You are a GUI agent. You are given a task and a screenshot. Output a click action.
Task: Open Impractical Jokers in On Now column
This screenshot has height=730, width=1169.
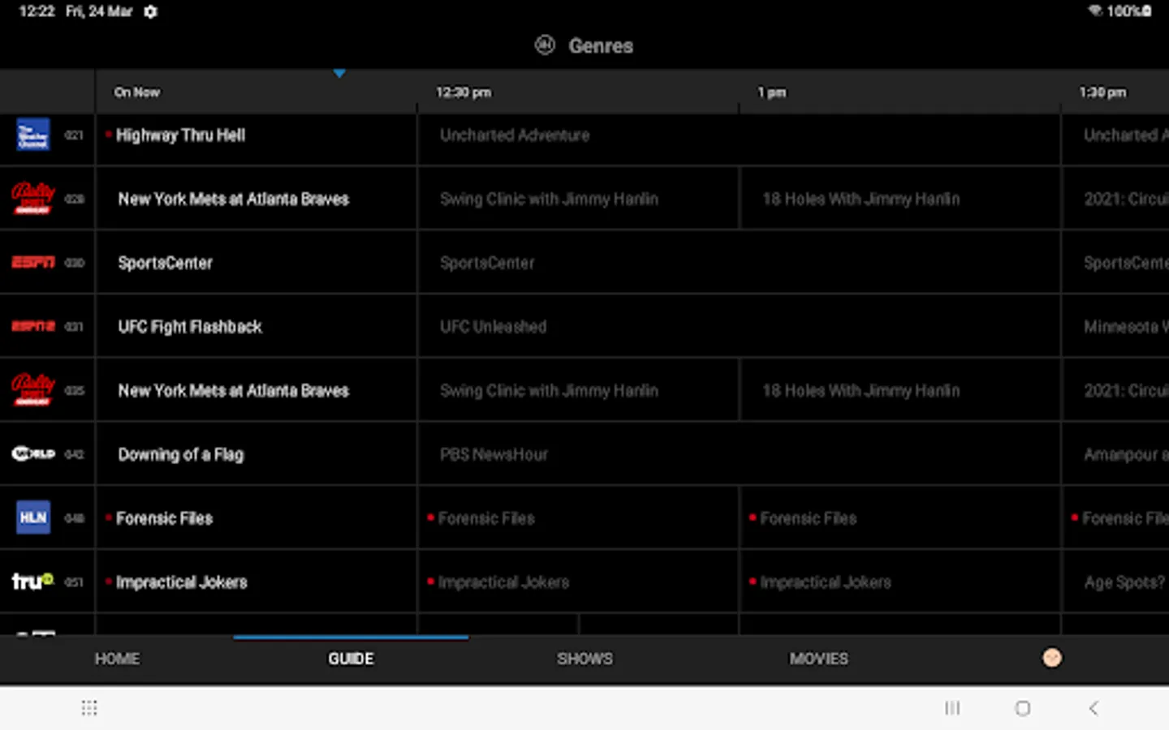(257, 582)
